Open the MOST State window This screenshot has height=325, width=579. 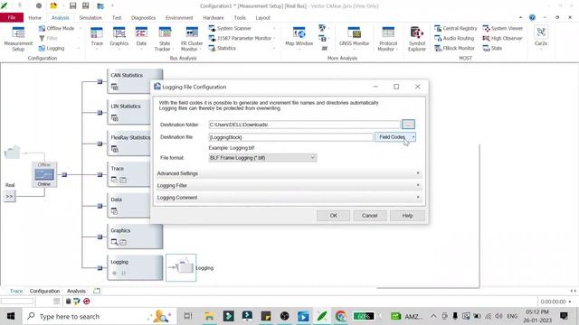[x=492, y=48]
